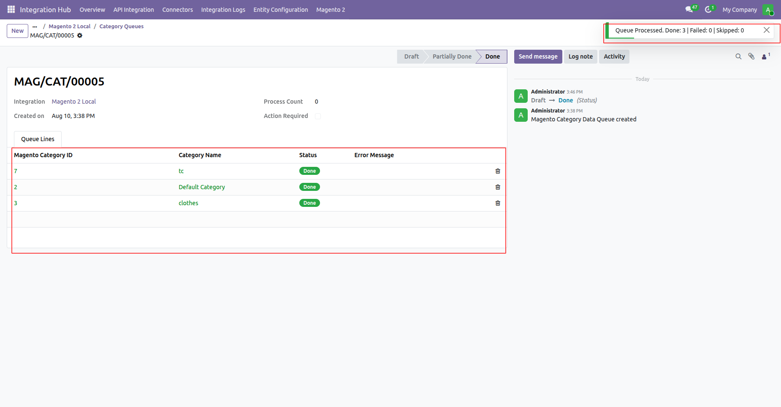Click the Done badge for Default Category

point(309,187)
